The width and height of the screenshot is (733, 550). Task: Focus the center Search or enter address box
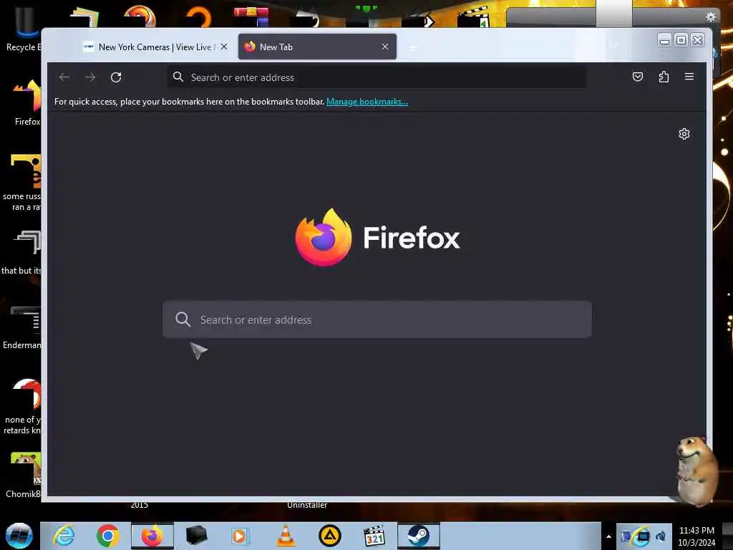[x=377, y=319]
